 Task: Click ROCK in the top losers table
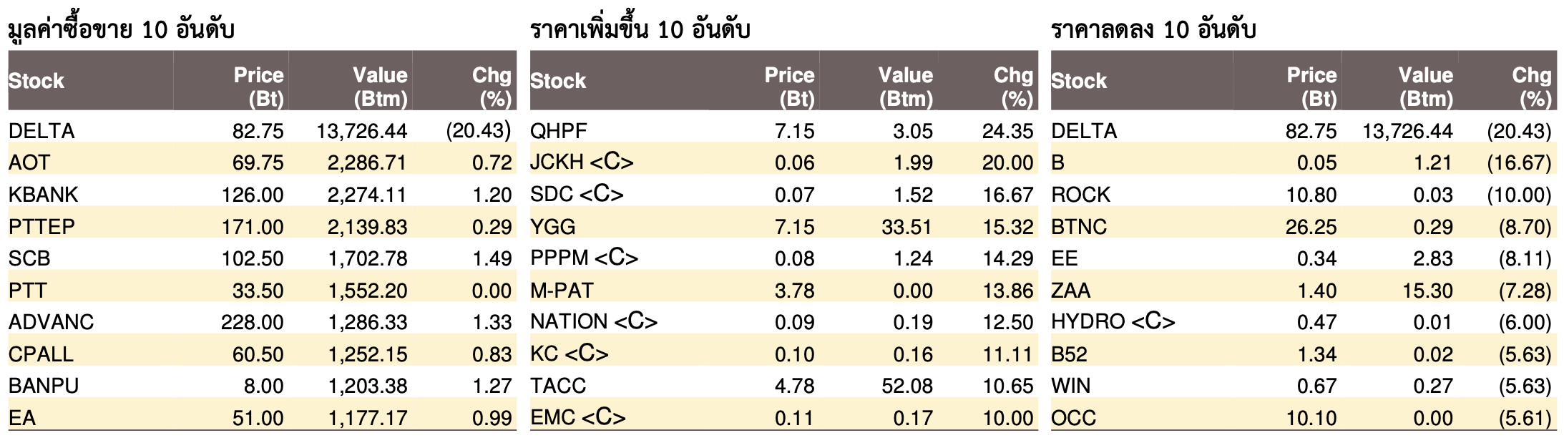pyautogui.click(x=1081, y=195)
